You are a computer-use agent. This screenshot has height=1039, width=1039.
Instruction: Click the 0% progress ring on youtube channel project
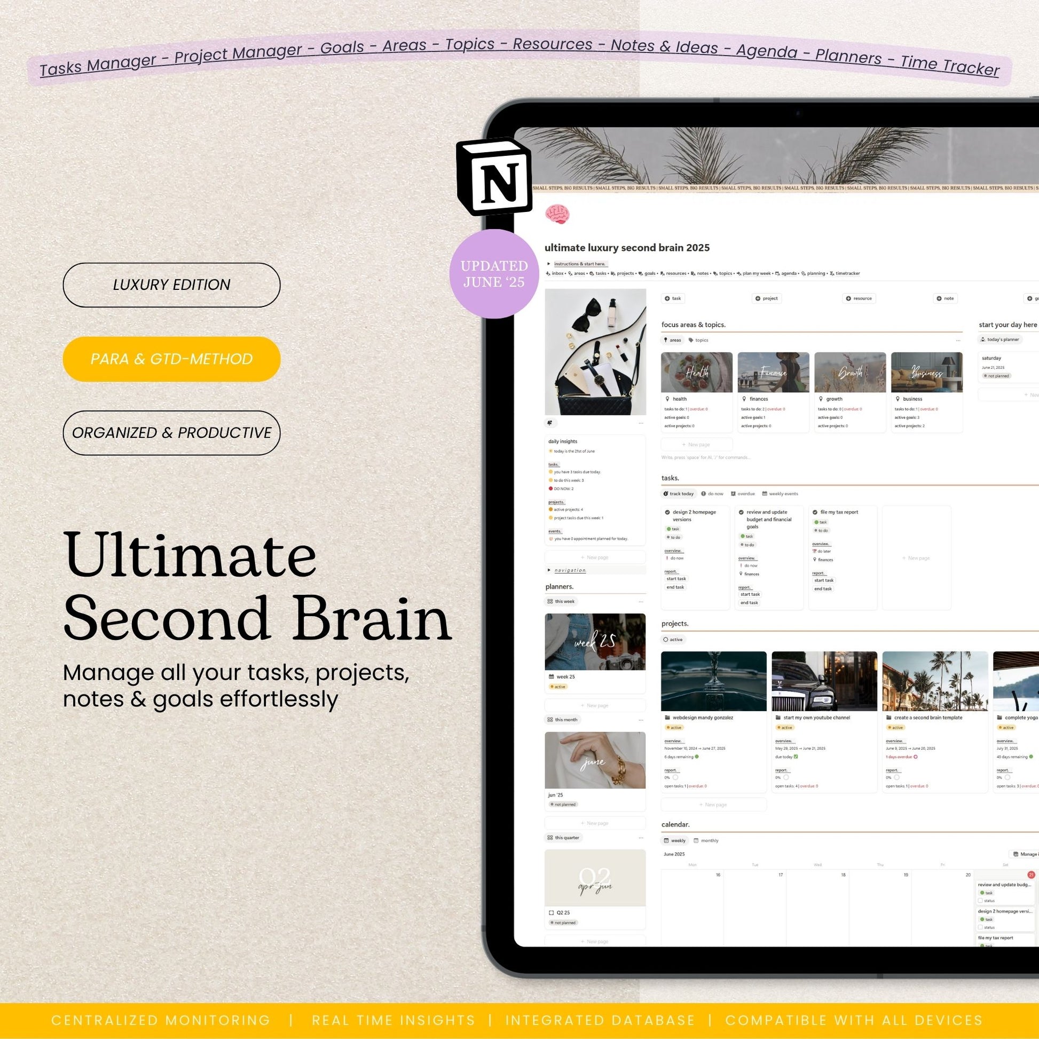(786, 777)
